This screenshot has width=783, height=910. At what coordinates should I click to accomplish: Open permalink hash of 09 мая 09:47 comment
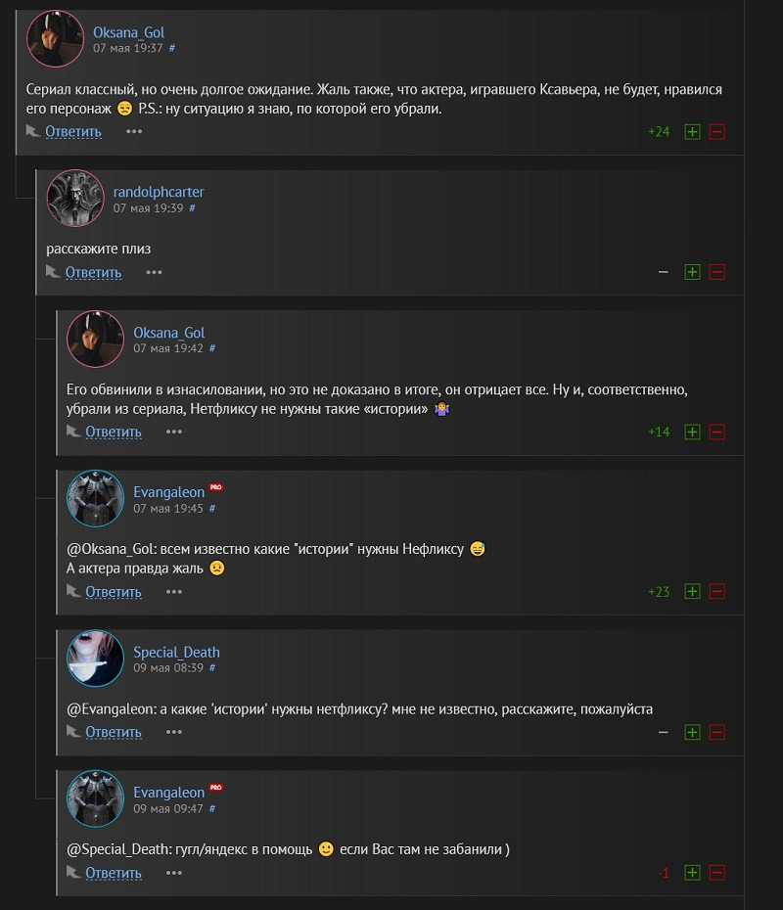click(x=212, y=808)
